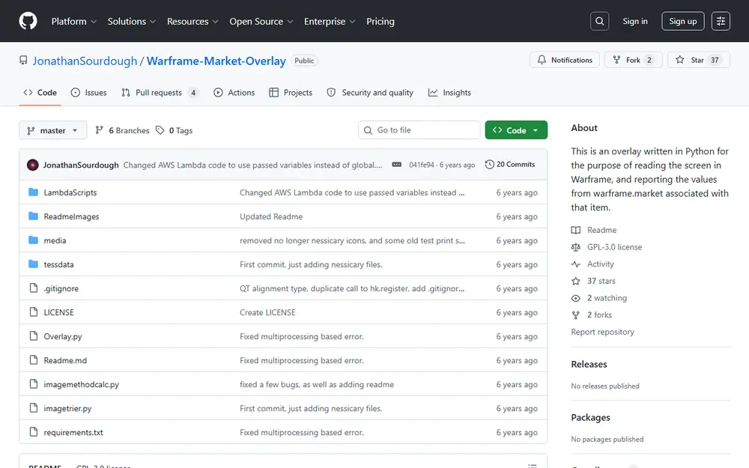Screen dimensions: 749x468
Task: Open the LambdaScripts folder name
Action: (x=70, y=192)
